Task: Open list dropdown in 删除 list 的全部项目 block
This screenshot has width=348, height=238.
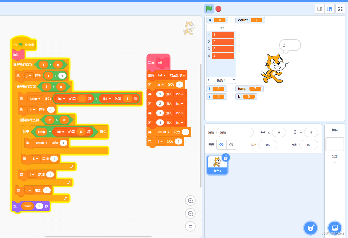Action: [162, 75]
